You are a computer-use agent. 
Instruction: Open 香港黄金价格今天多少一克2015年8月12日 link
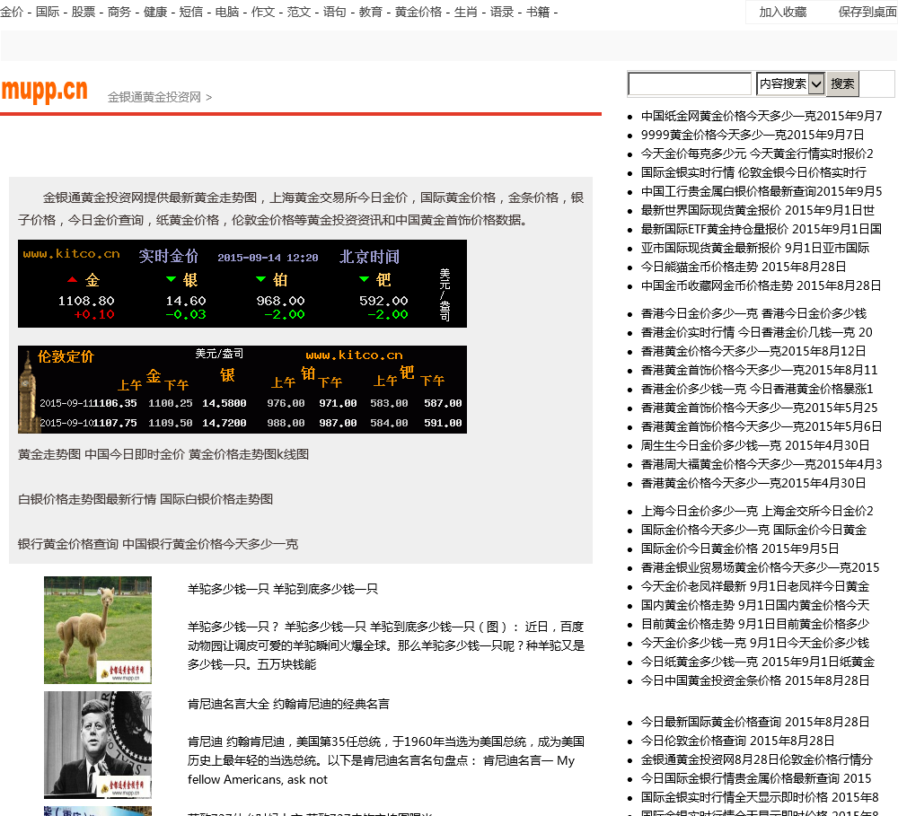point(753,352)
